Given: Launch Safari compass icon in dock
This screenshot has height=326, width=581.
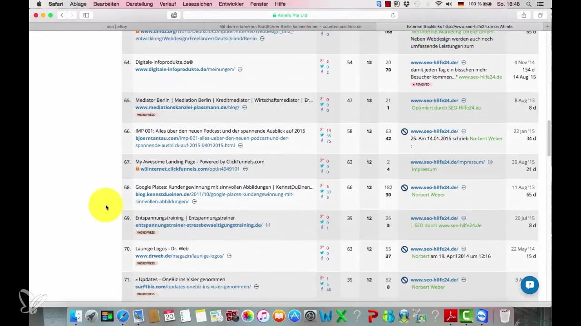Looking at the screenshot, I should (123, 315).
